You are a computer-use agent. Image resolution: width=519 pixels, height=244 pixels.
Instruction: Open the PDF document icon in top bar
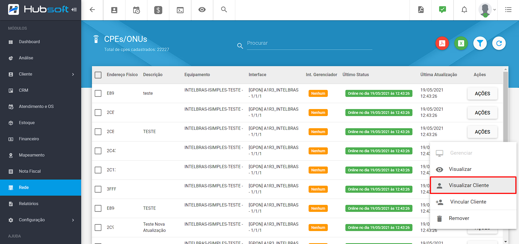[421, 10]
